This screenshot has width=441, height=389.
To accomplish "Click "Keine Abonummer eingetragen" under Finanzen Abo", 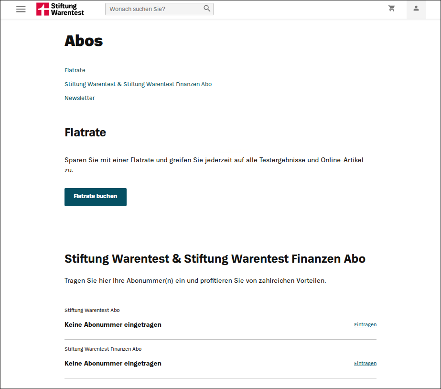I will [113, 363].
